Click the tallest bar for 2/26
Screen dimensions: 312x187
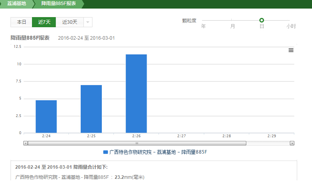click(136, 93)
